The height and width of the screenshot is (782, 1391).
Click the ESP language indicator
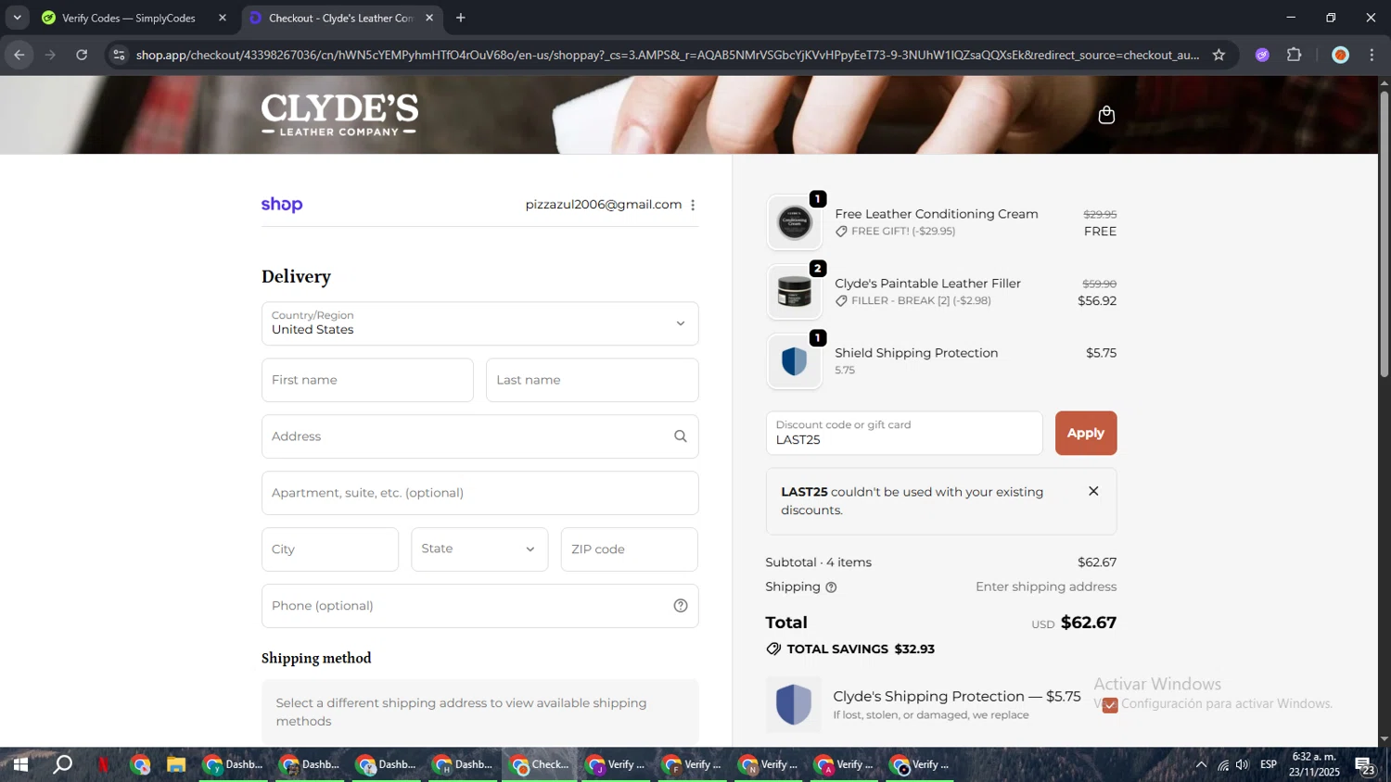pos(1269,764)
